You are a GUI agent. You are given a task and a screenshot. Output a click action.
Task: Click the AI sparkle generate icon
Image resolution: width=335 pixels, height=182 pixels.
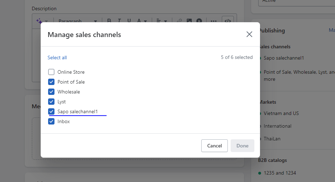click(x=39, y=21)
